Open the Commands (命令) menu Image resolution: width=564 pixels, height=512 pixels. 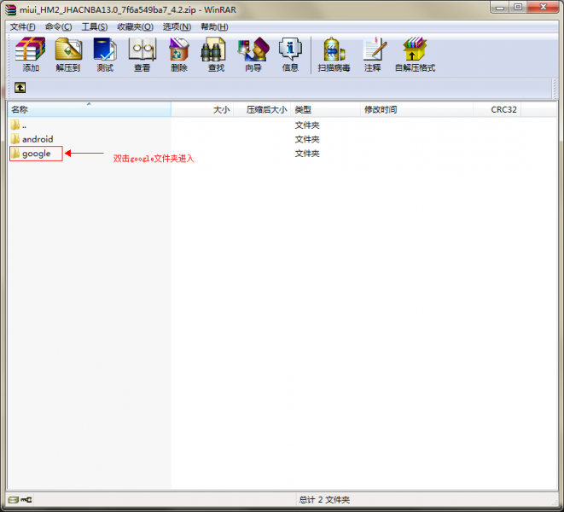(x=58, y=27)
